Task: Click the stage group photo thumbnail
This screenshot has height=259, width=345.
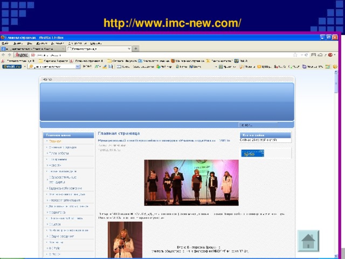Action: pyautogui.click(x=191, y=182)
